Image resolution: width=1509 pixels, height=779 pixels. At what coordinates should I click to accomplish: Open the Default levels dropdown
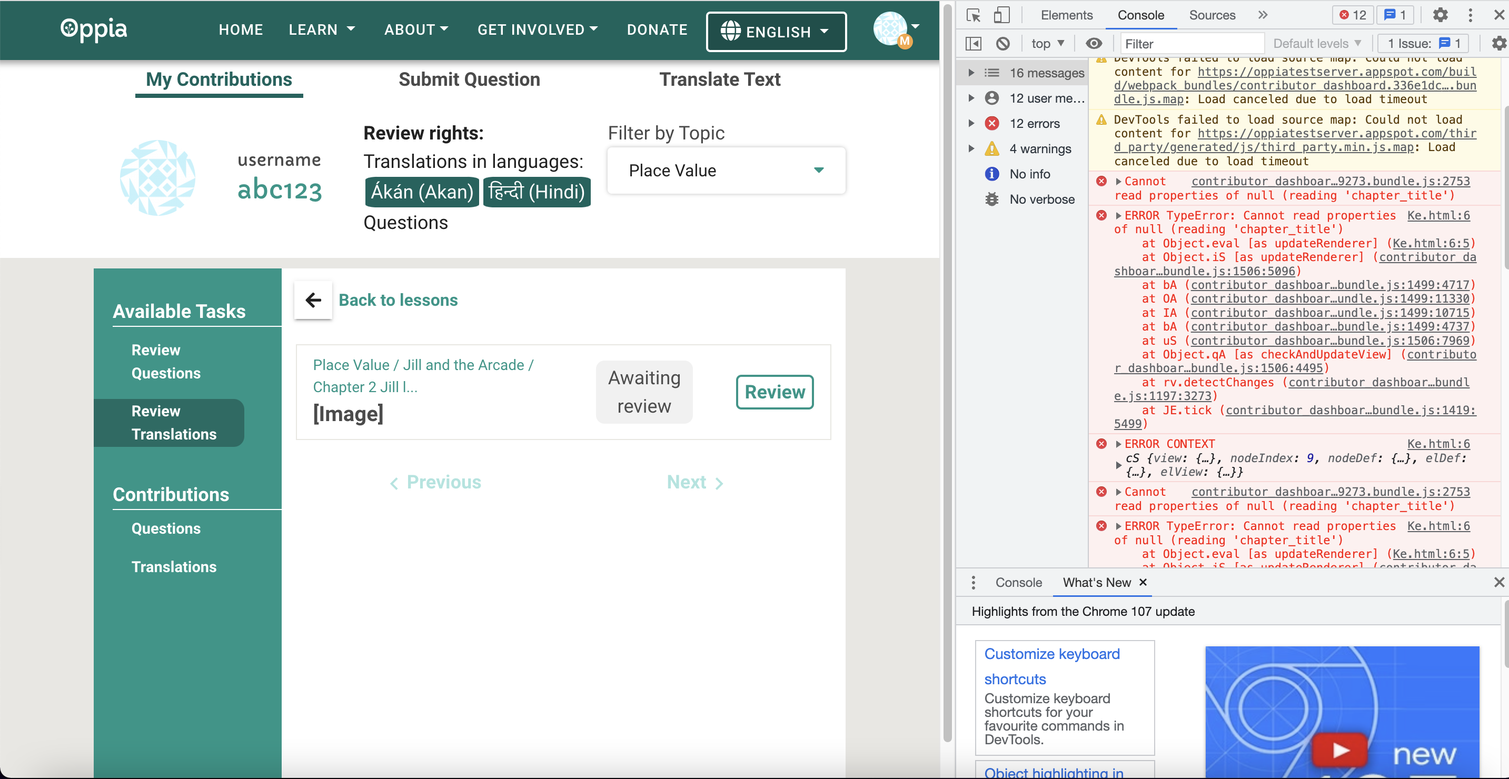pyautogui.click(x=1317, y=43)
